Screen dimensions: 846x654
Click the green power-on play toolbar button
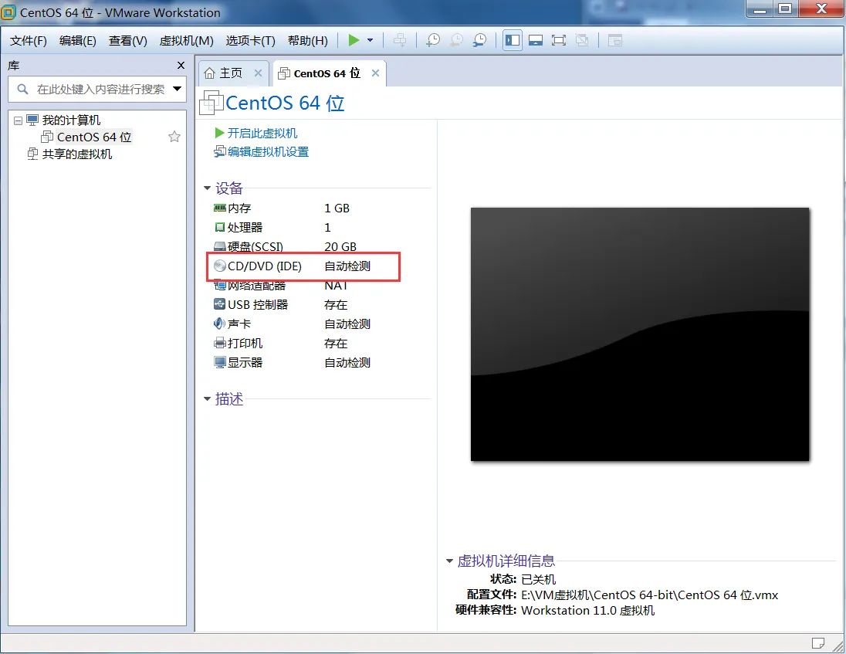pos(354,40)
